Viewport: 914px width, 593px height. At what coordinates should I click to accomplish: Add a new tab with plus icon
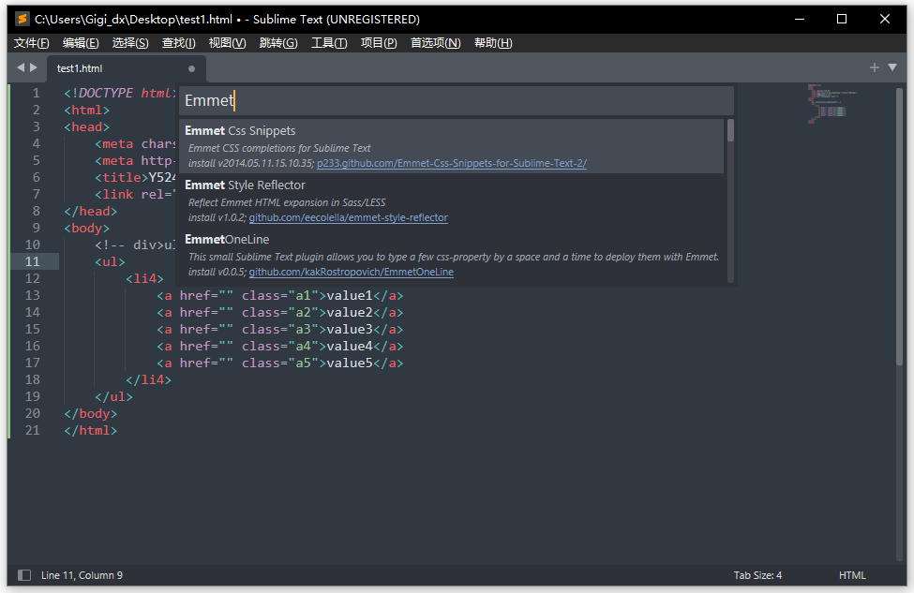point(874,67)
